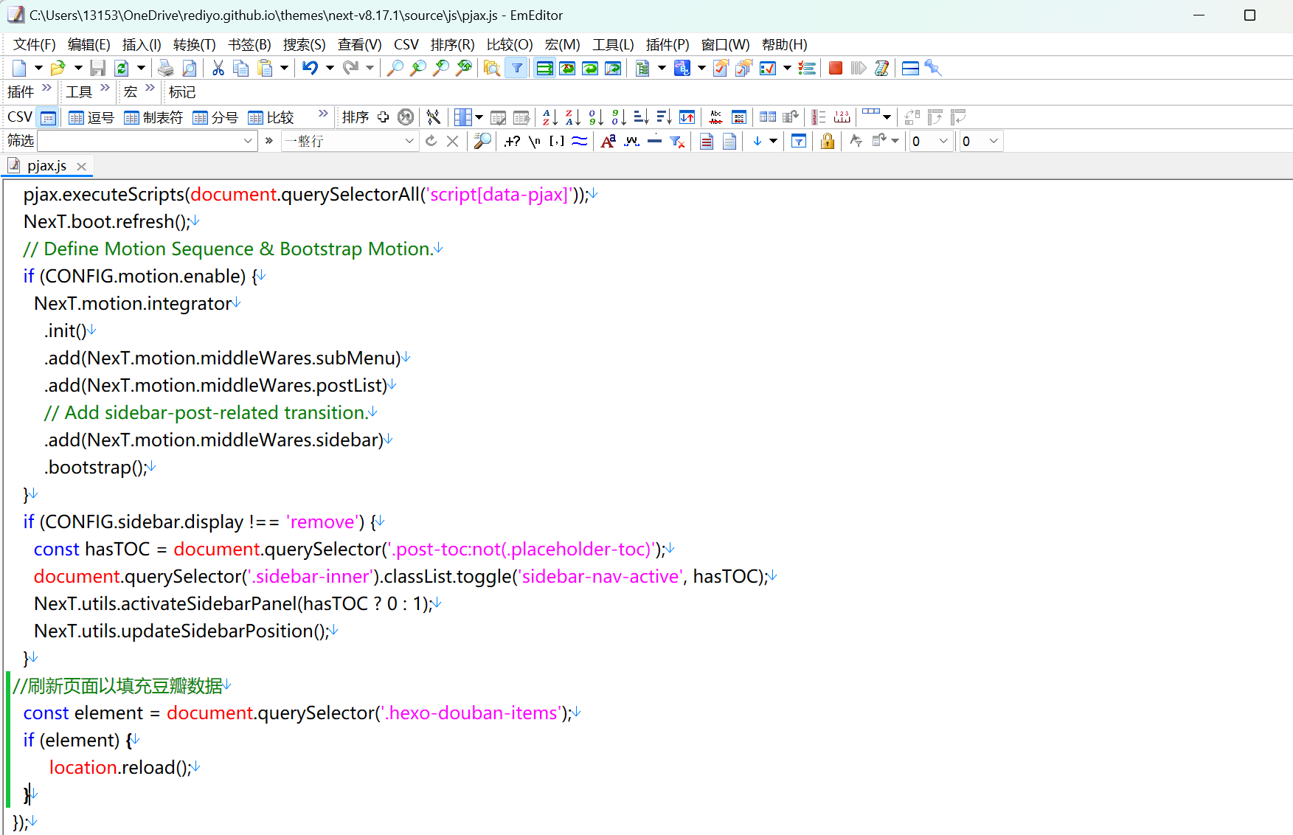Click the CSV converter tools icon

point(434,117)
